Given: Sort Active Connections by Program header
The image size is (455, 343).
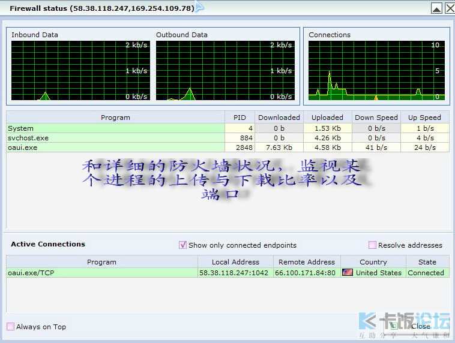Looking at the screenshot, I should click(x=101, y=262).
